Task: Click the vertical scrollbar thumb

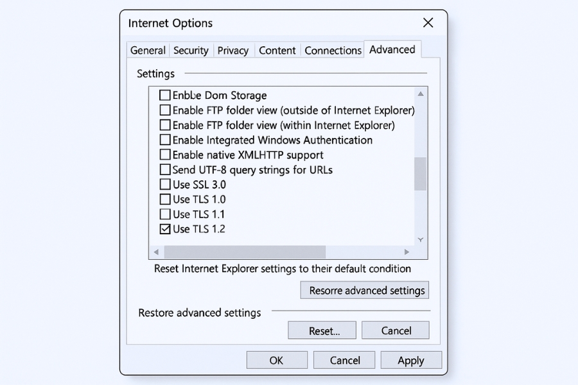Action: pos(421,173)
